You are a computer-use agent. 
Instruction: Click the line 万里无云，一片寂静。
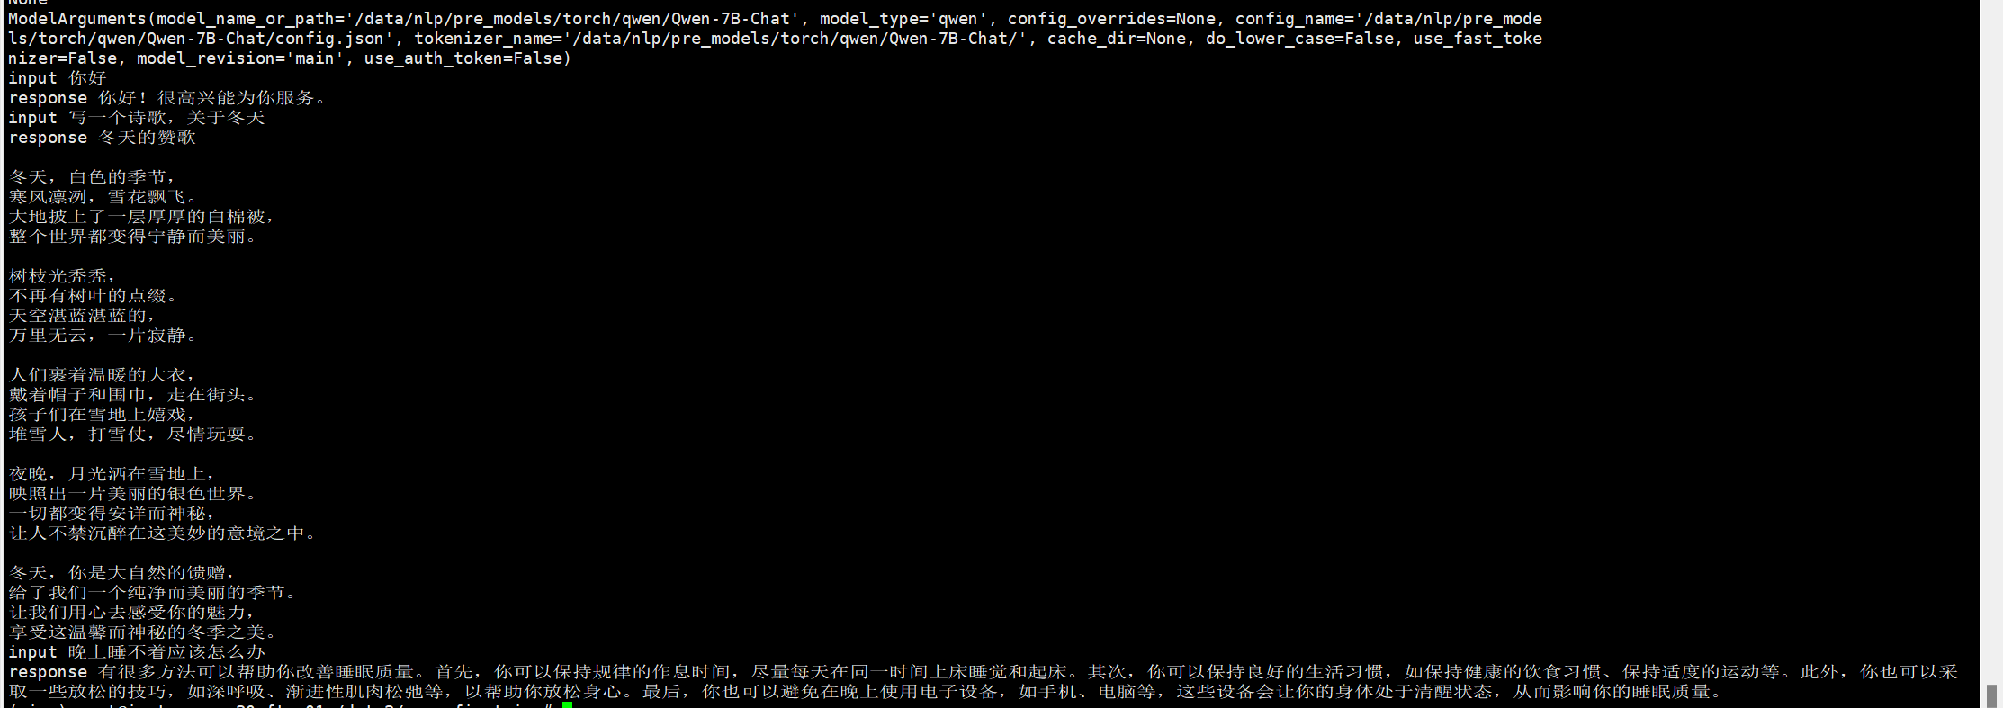click(x=103, y=336)
